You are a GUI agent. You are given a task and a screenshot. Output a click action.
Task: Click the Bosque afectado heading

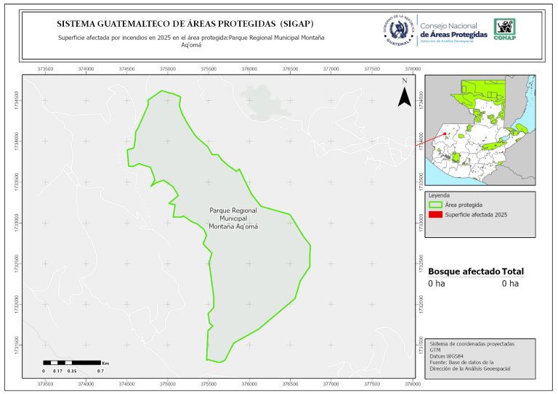coord(463,271)
